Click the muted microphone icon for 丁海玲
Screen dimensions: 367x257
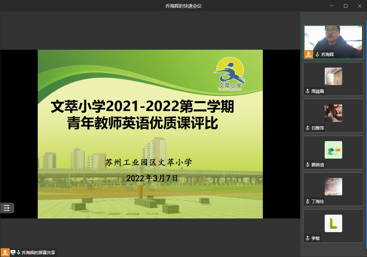[x=308, y=201]
